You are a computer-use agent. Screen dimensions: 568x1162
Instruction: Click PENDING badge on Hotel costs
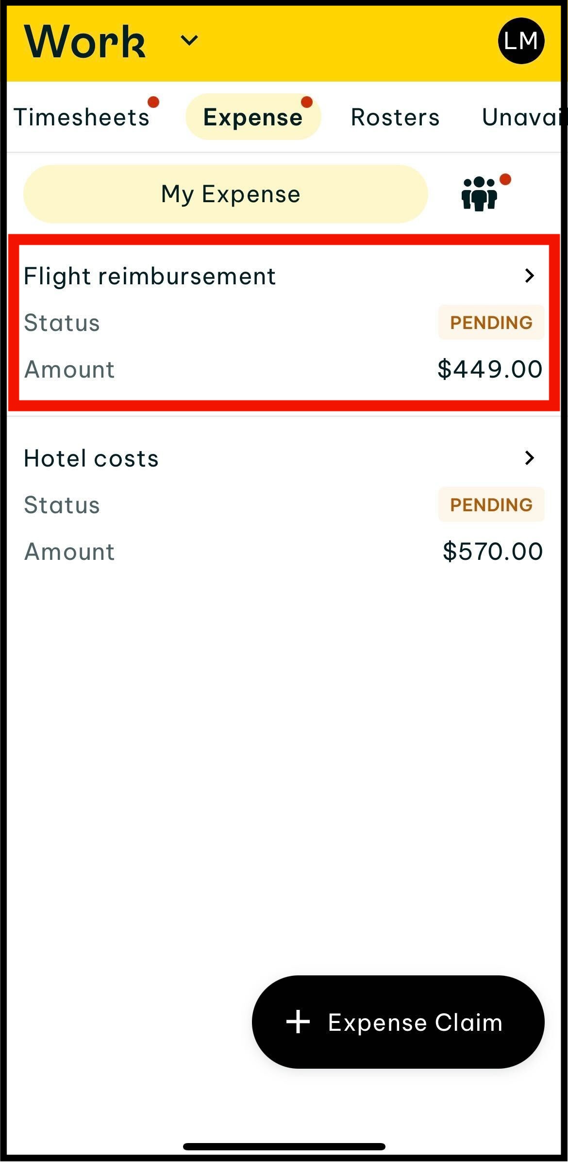pos(491,505)
